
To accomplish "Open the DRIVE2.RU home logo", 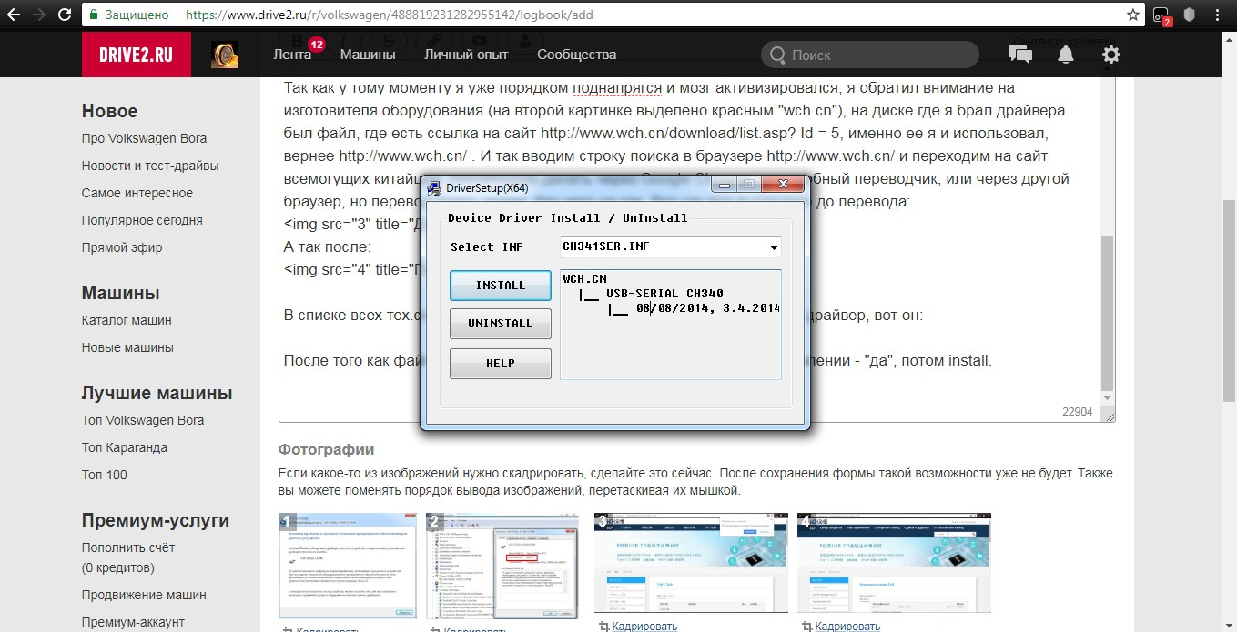I will coord(137,55).
